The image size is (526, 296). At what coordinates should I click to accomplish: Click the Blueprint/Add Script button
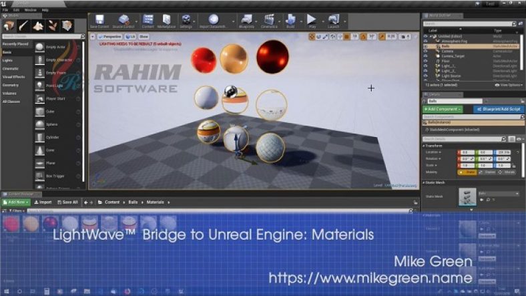point(499,109)
